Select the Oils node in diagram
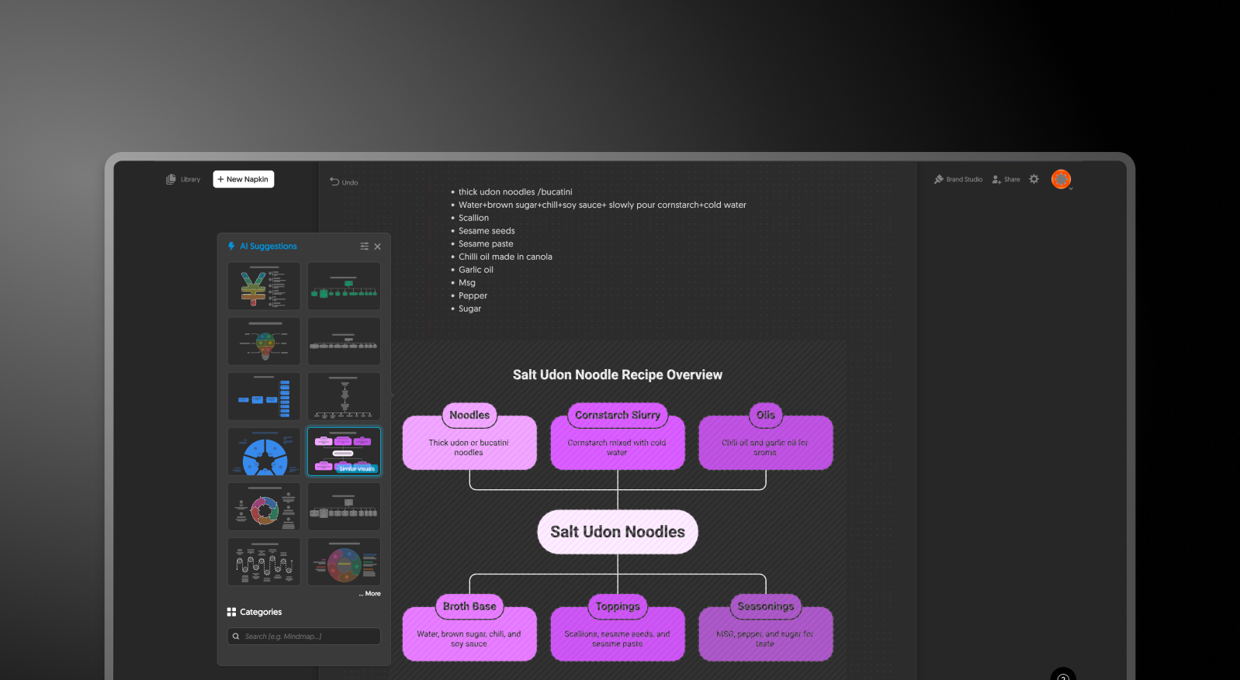 tap(766, 437)
